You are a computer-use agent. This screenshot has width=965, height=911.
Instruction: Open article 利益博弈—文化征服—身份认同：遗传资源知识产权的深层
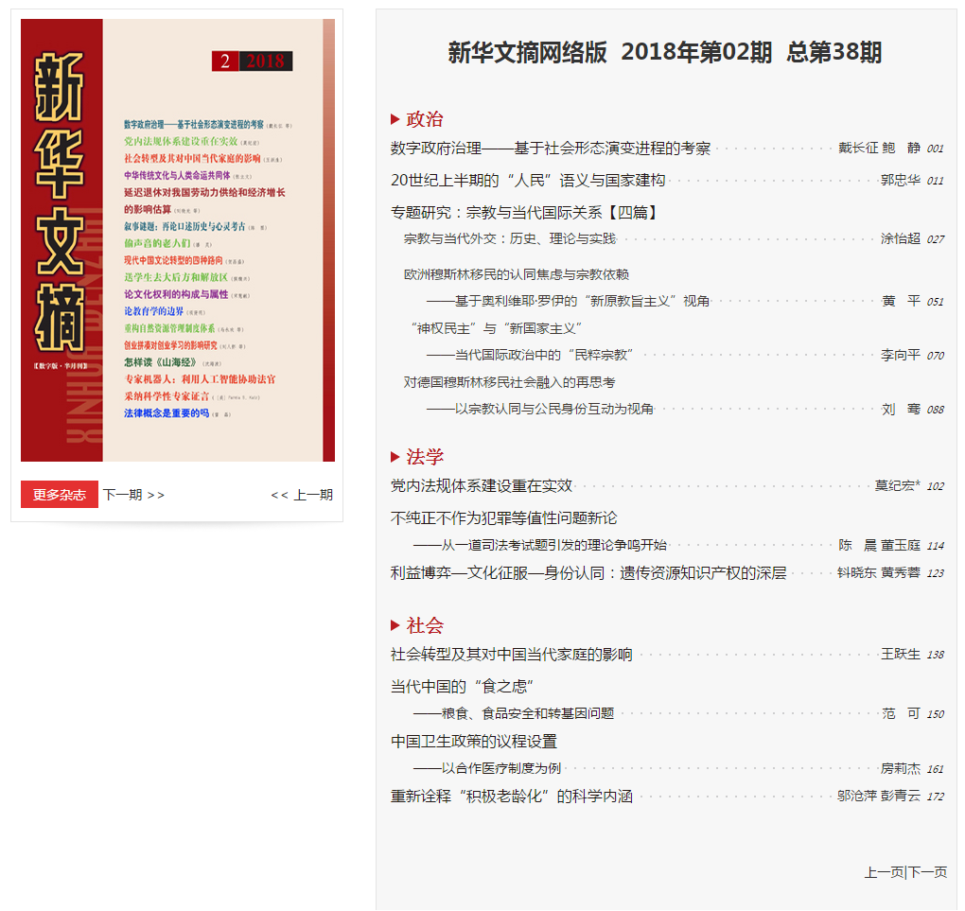pyautogui.click(x=588, y=573)
